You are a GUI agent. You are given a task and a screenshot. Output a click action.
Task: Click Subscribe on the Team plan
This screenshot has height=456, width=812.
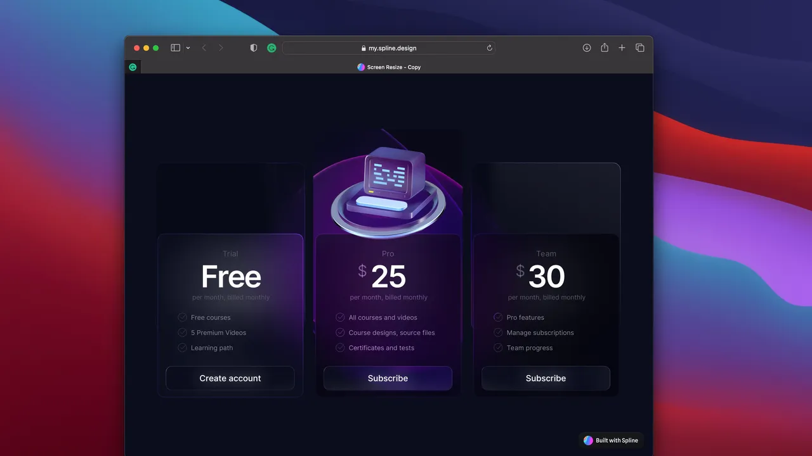(546, 378)
